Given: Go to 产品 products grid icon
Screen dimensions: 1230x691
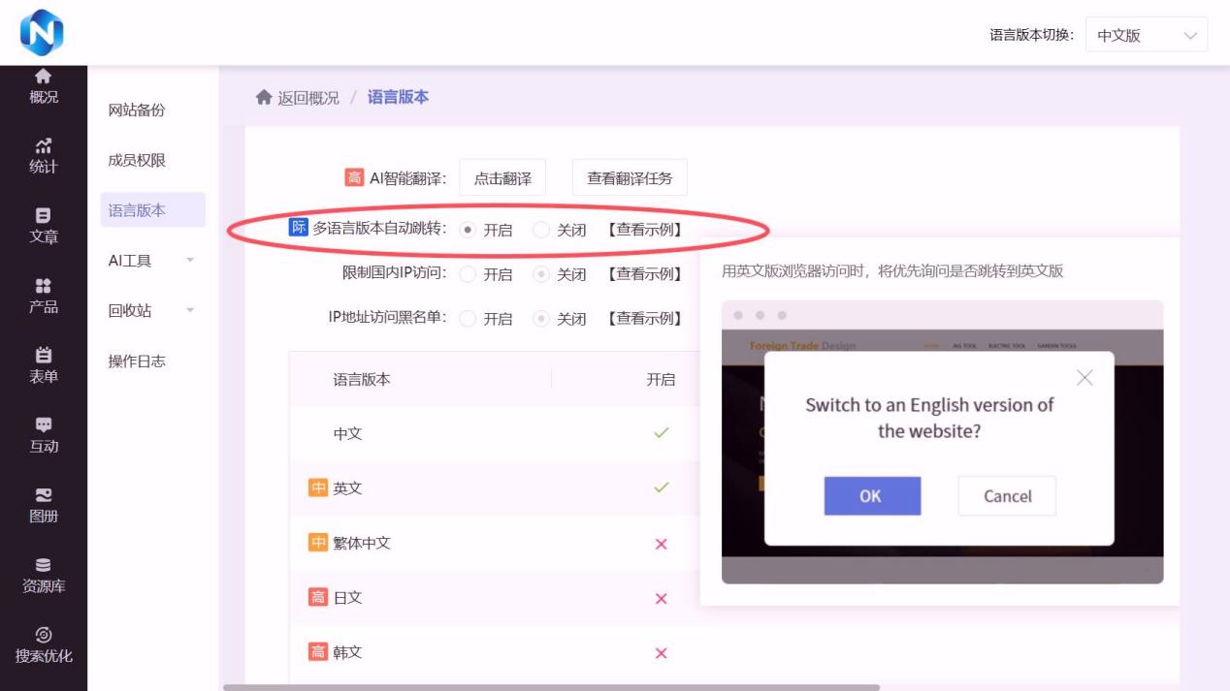Looking at the screenshot, I should [43, 286].
